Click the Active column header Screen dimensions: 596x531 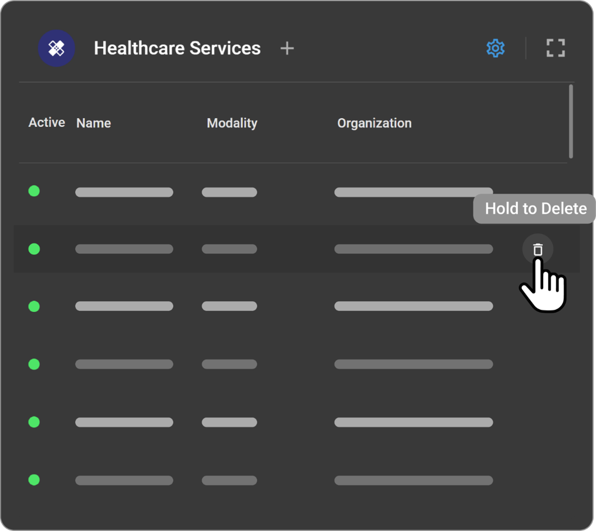click(x=46, y=122)
